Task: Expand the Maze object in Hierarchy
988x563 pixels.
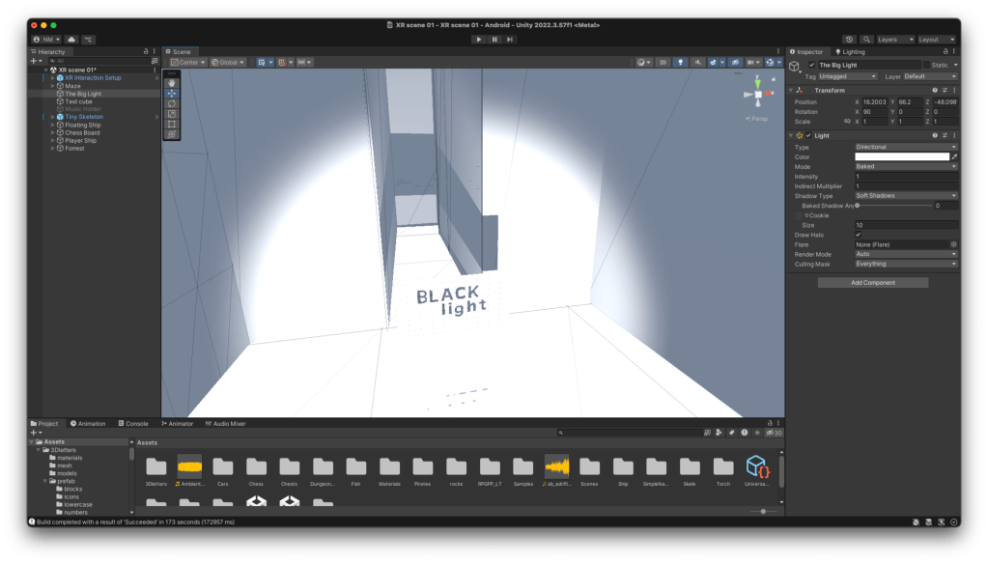Action: pos(52,86)
